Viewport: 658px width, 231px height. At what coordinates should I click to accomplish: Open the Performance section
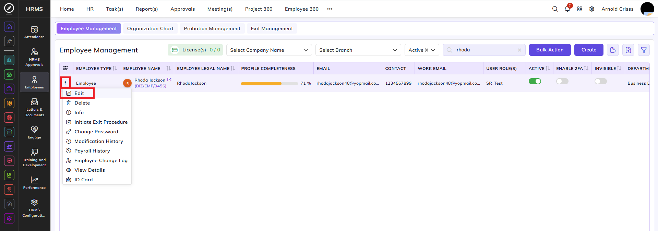(x=34, y=183)
